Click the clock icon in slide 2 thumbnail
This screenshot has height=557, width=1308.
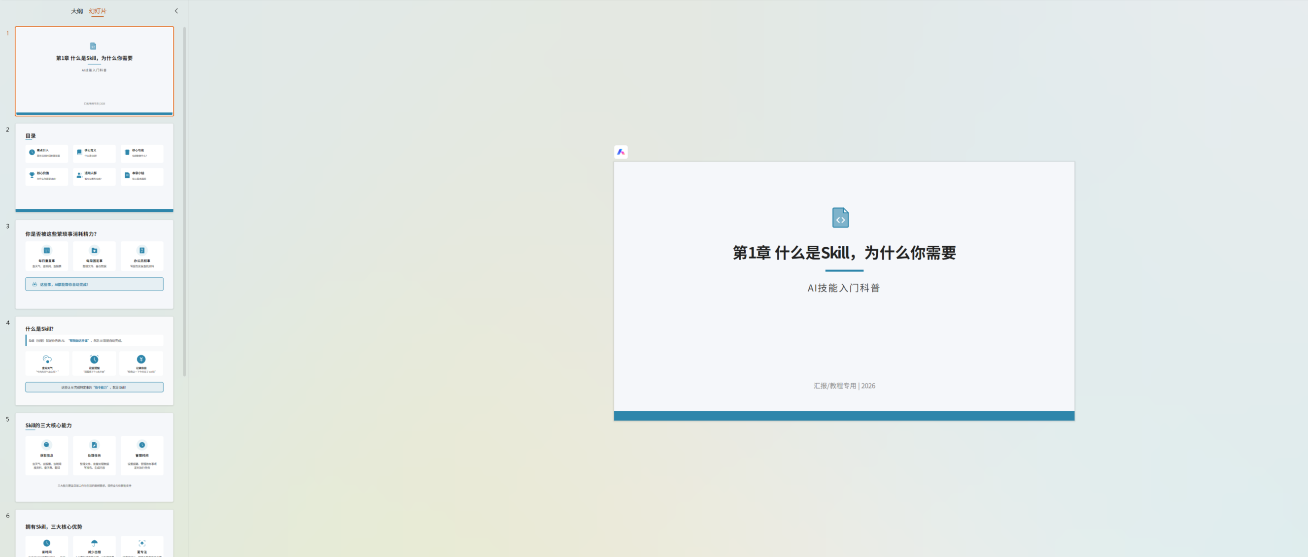32,152
